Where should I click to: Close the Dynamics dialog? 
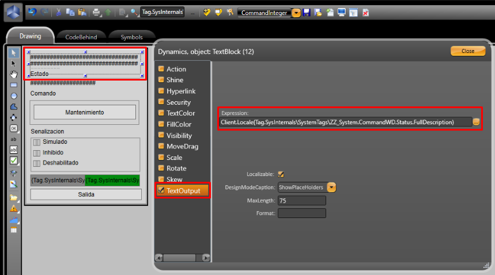pos(467,51)
